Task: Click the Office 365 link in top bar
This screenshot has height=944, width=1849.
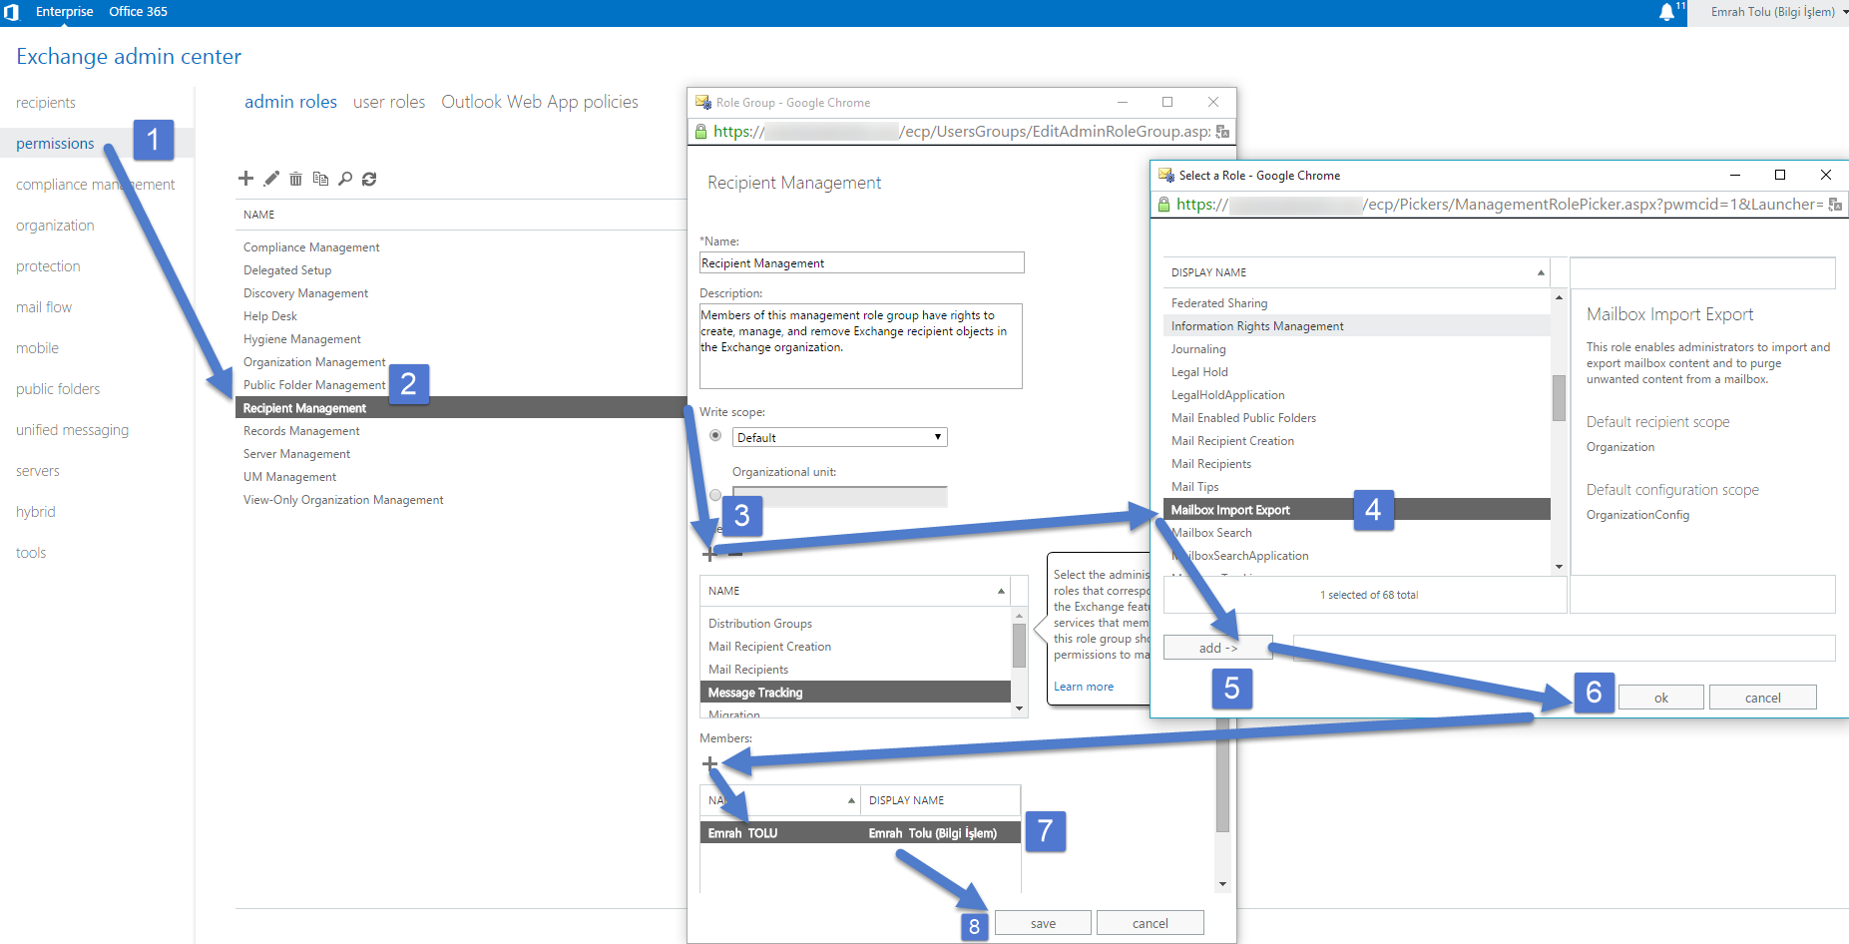Action: point(138,12)
